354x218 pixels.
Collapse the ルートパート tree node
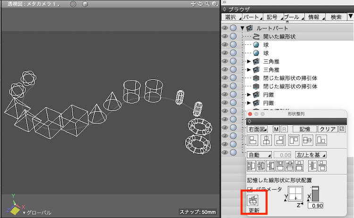[x=243, y=28]
